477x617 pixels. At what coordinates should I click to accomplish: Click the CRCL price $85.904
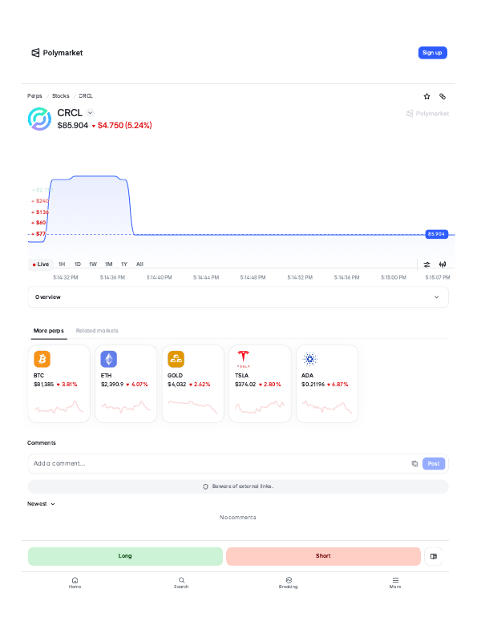[x=73, y=126]
